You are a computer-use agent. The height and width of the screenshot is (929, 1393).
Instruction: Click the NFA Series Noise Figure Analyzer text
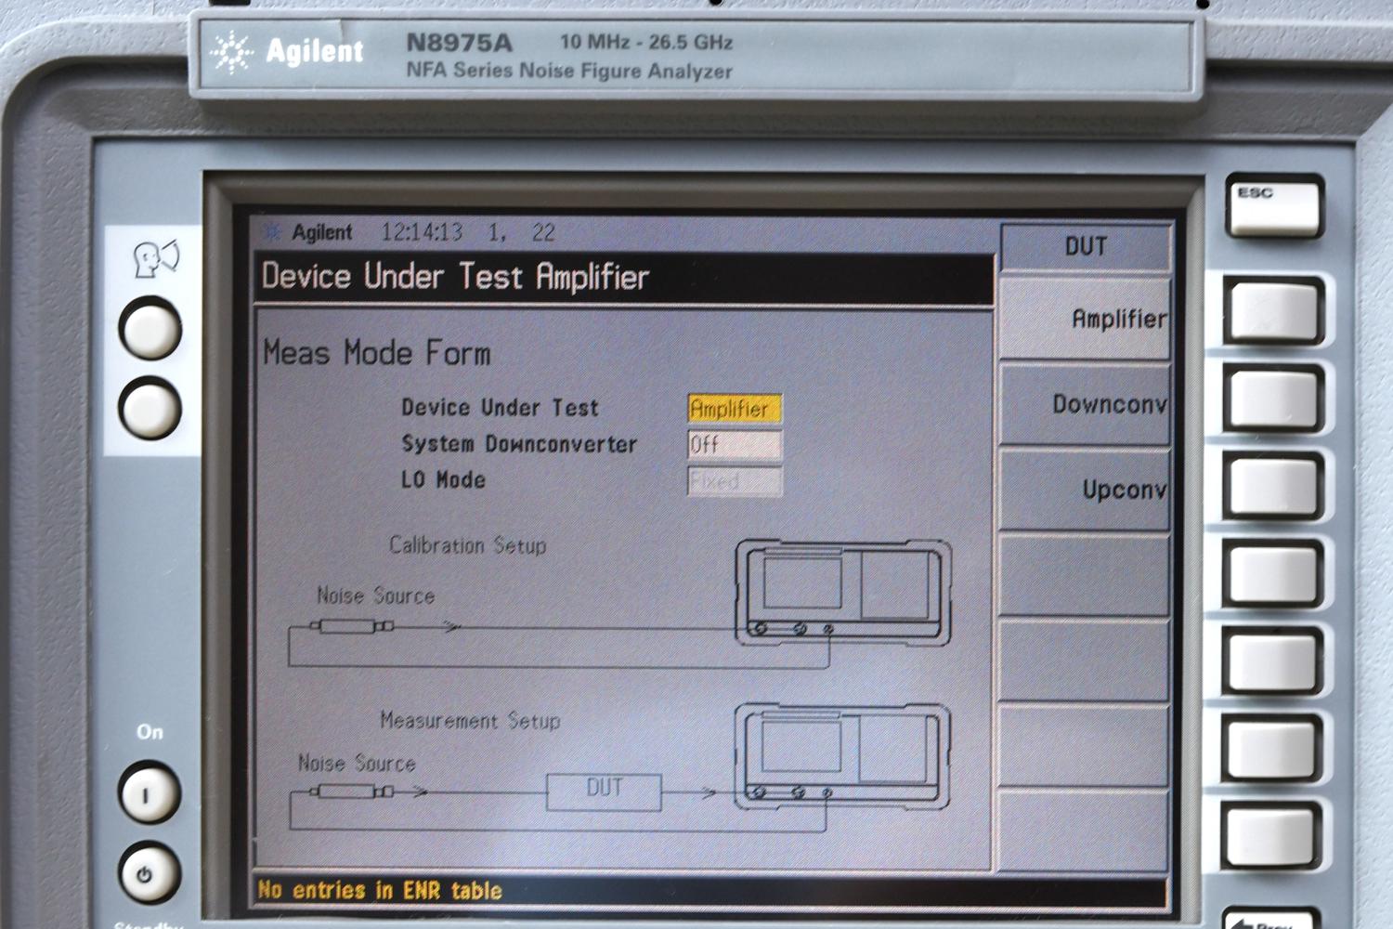[569, 71]
